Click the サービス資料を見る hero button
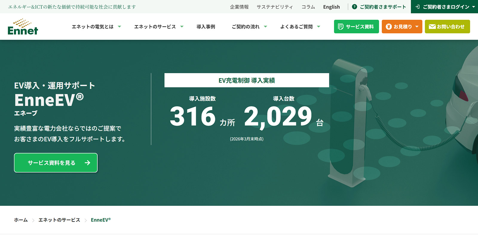The height and width of the screenshot is (236, 478). tap(56, 163)
